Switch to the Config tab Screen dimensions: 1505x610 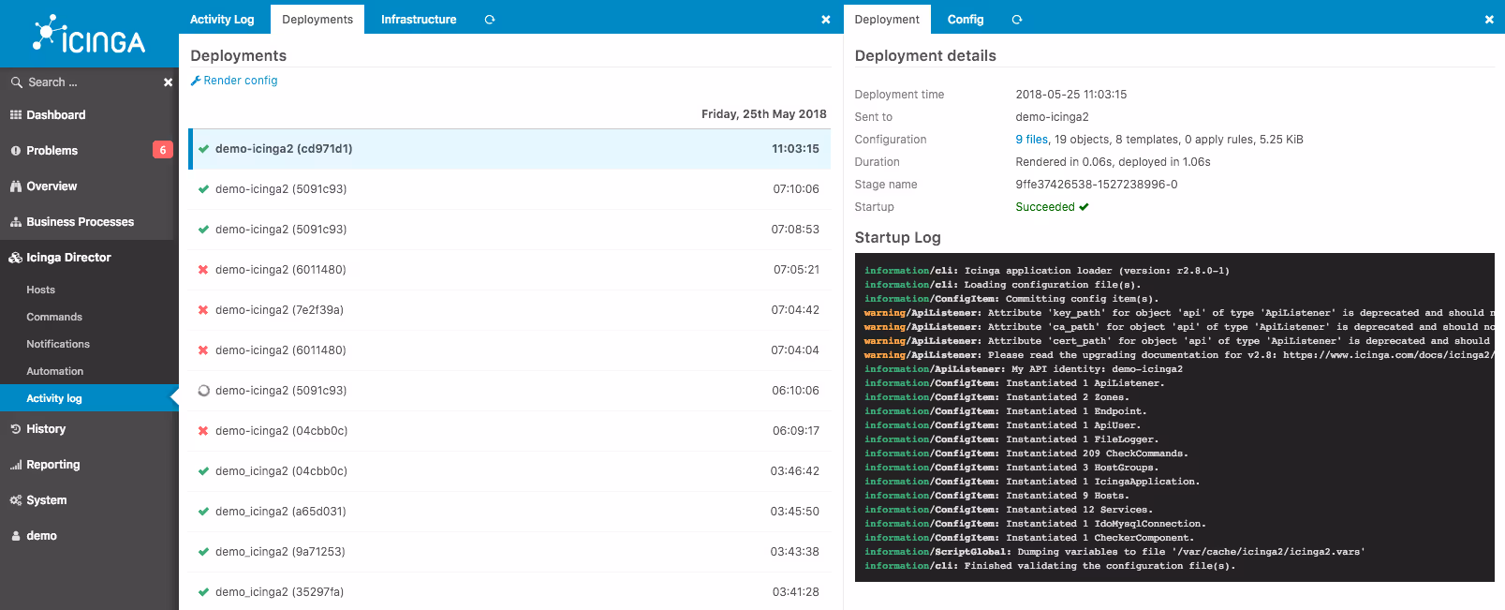coord(966,20)
